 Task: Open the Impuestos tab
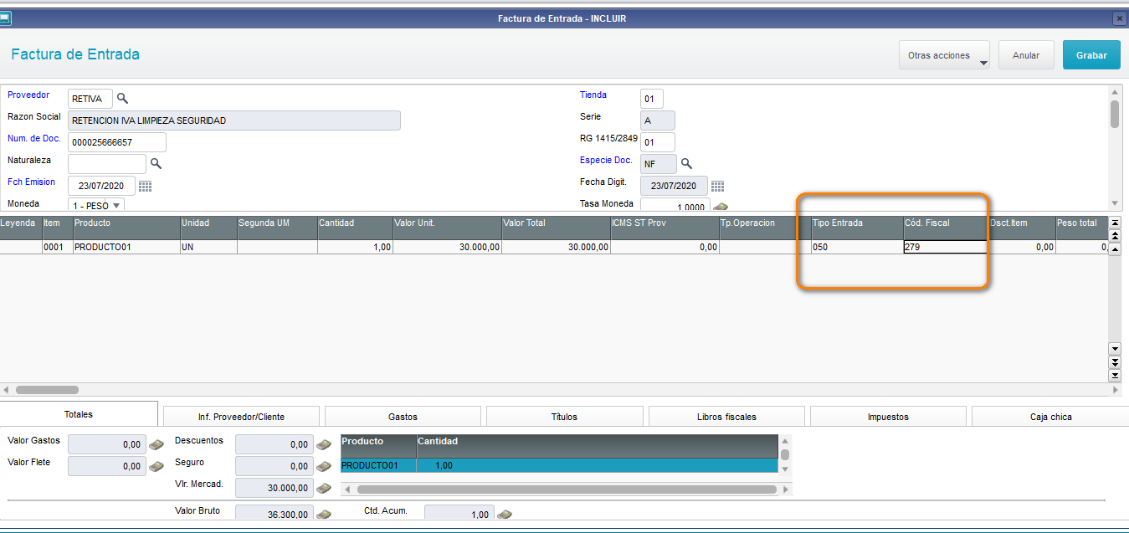click(888, 416)
